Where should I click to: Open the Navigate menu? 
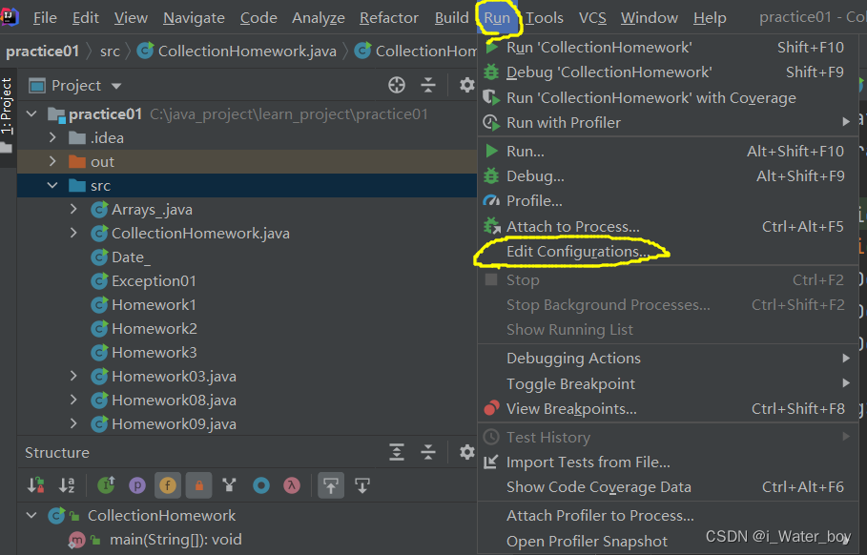[x=194, y=18]
